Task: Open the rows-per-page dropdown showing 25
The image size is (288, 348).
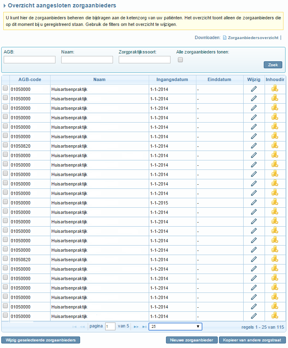Action: (175, 327)
